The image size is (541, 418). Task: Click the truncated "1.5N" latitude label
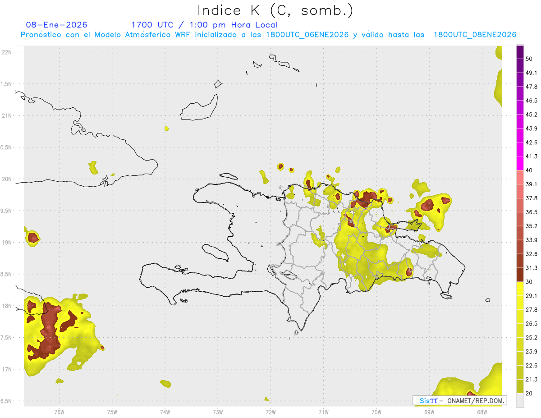7,84
